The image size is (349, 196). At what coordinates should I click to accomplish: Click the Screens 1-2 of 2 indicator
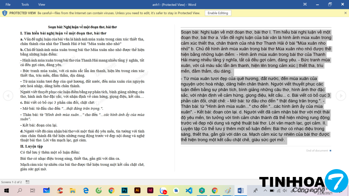click(12, 182)
